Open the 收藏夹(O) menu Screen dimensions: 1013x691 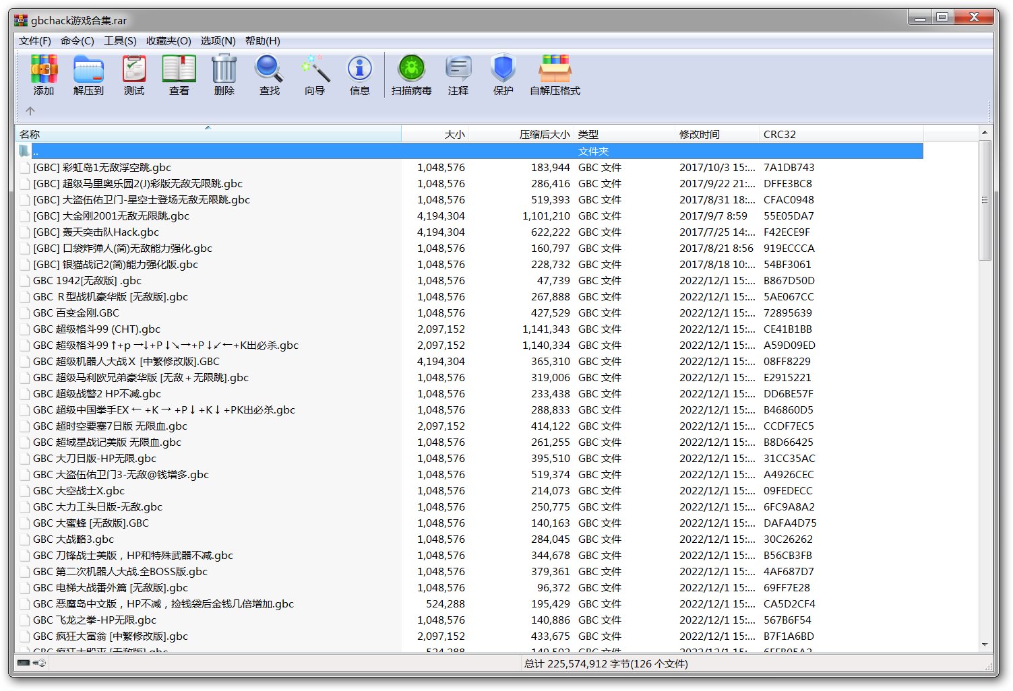pyautogui.click(x=168, y=41)
